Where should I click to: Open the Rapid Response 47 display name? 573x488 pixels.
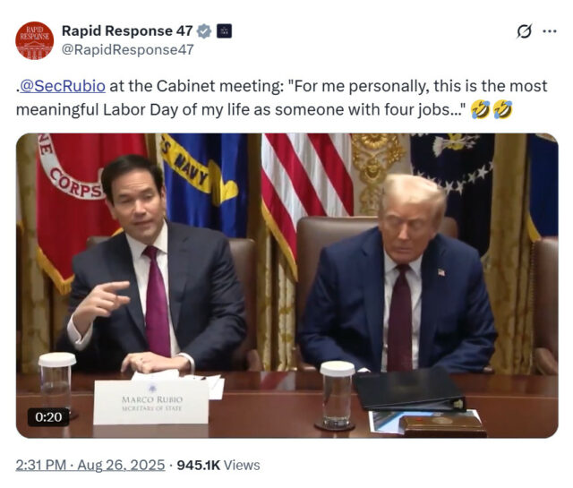(x=127, y=30)
